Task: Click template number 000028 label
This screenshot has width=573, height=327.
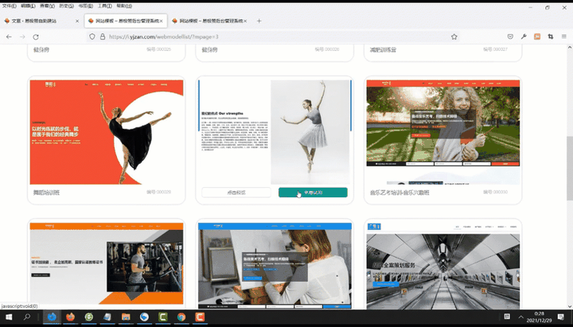Action: 158,192
